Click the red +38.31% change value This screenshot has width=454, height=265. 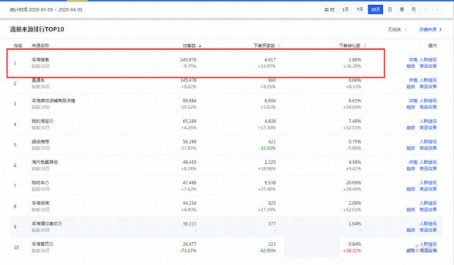point(352,250)
